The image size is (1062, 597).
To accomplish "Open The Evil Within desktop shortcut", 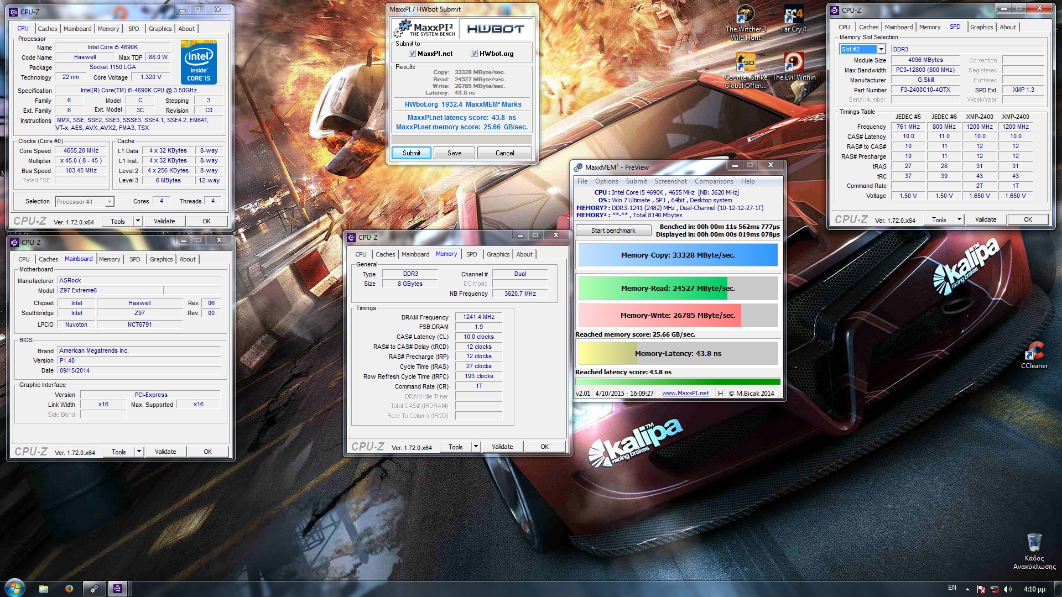I will click(794, 66).
